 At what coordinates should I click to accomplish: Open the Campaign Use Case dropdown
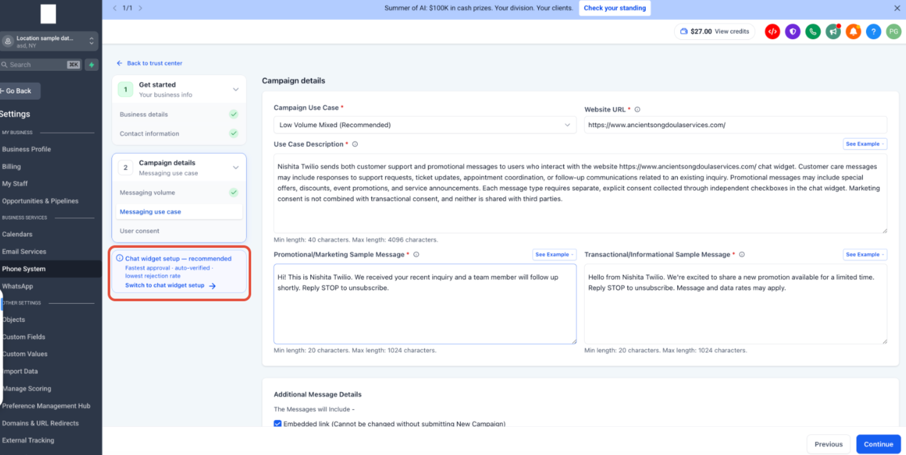(x=425, y=125)
